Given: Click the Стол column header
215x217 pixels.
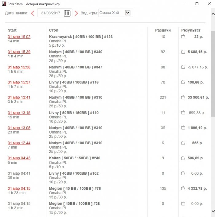Looking at the screenshot, I should coord(54,30).
